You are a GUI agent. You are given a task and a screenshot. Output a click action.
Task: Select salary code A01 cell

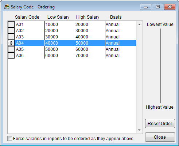pos(30,25)
